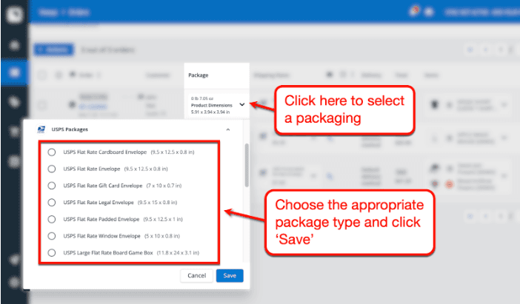Pick USPS Large Flat Rate Board Game Box
Screen dimensions: 520x304
tap(52, 253)
